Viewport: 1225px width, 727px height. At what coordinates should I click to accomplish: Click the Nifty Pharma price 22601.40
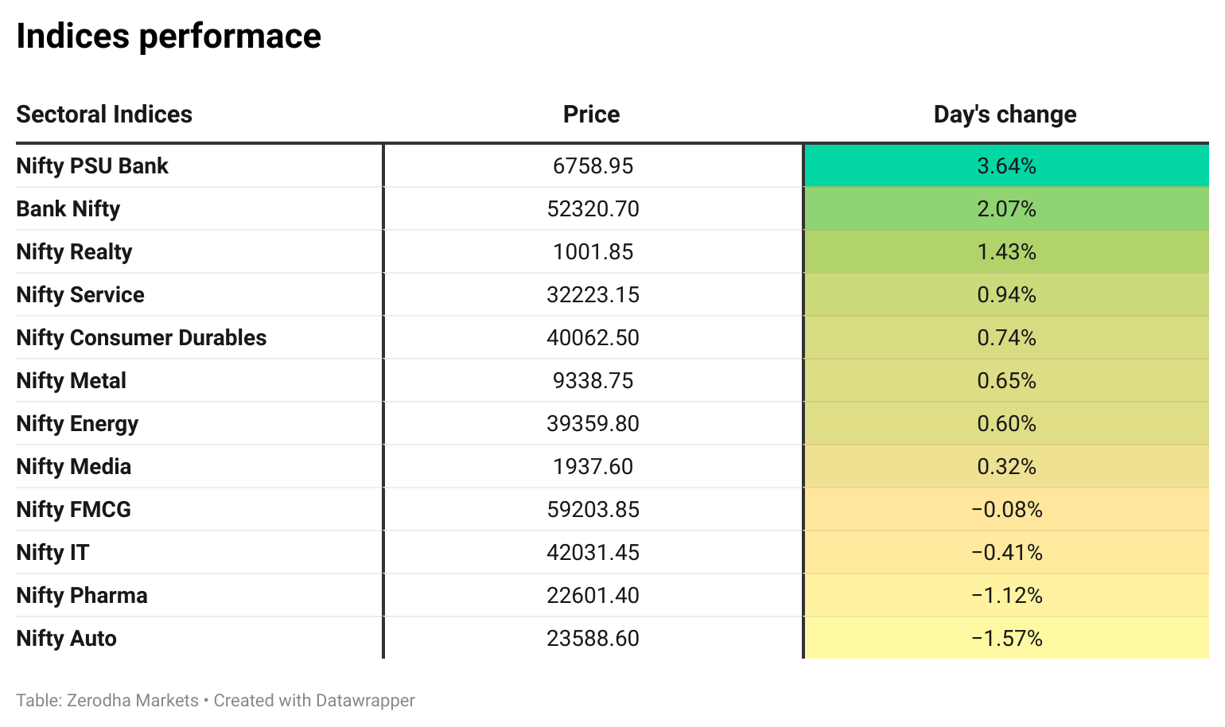pos(593,596)
